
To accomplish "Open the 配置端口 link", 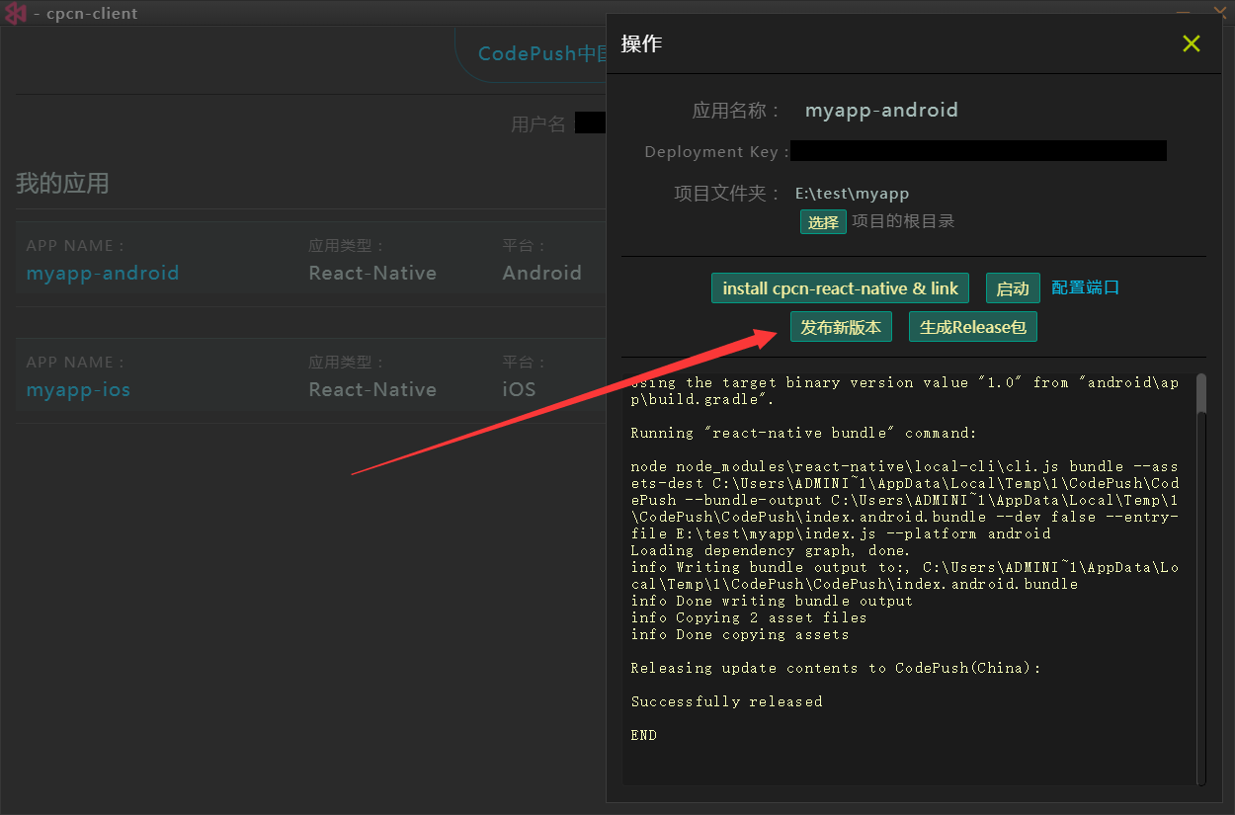I will (1085, 287).
